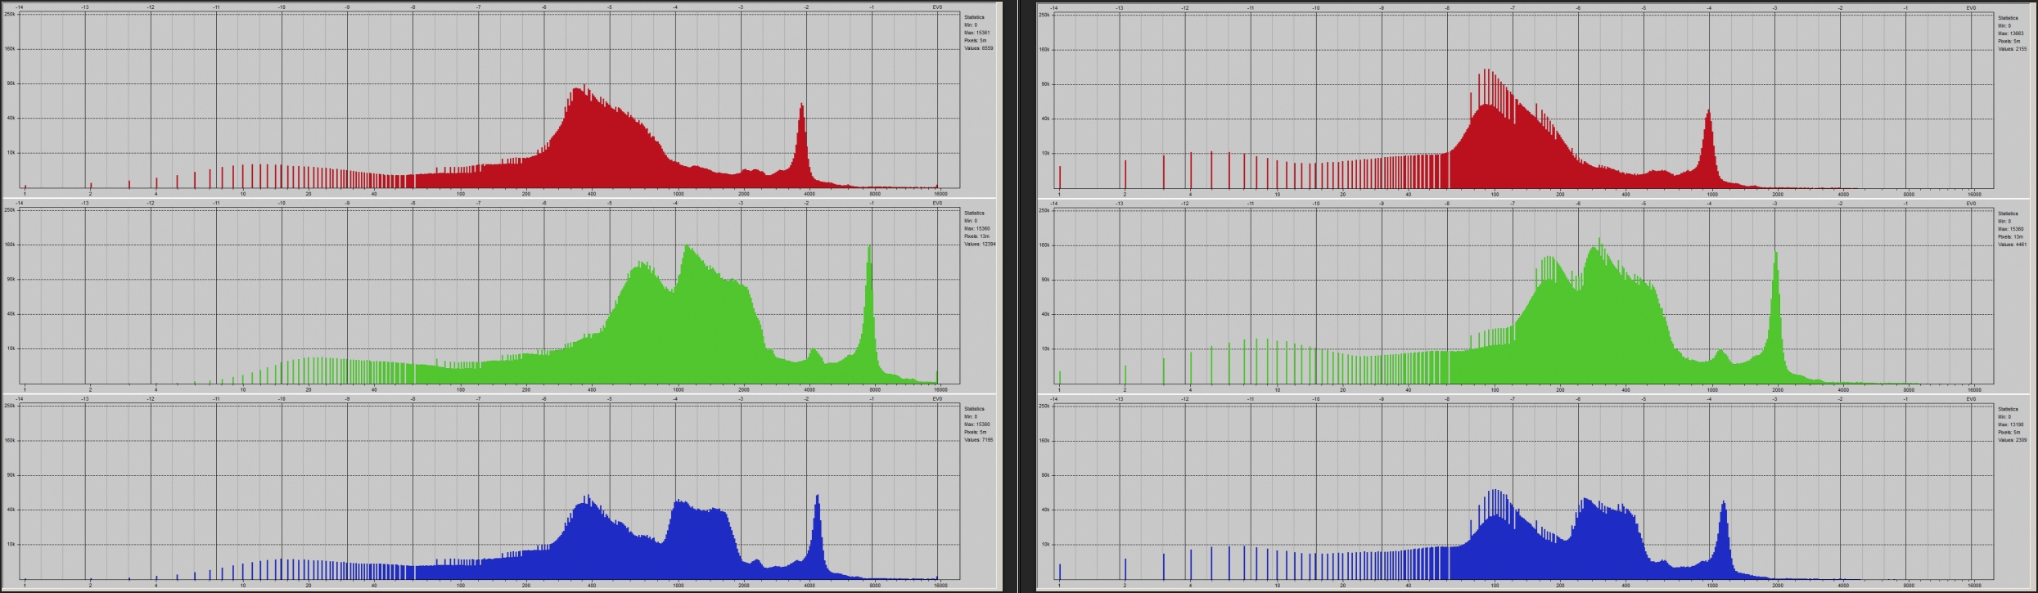Click EV0 label atop right red histogram
2038x593 pixels.
pyautogui.click(x=1971, y=8)
